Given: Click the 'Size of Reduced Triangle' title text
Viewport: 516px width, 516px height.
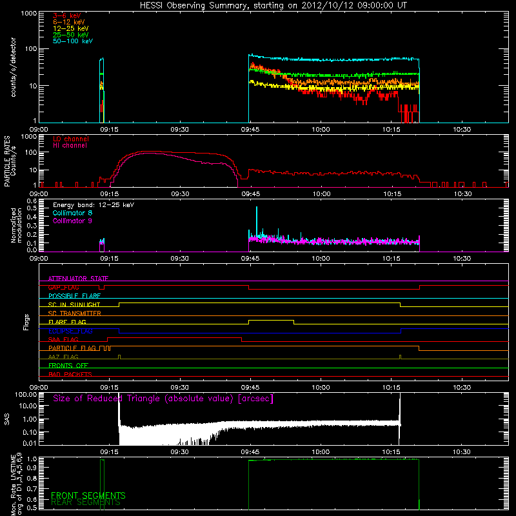Looking at the screenshot, I should click(x=163, y=399).
